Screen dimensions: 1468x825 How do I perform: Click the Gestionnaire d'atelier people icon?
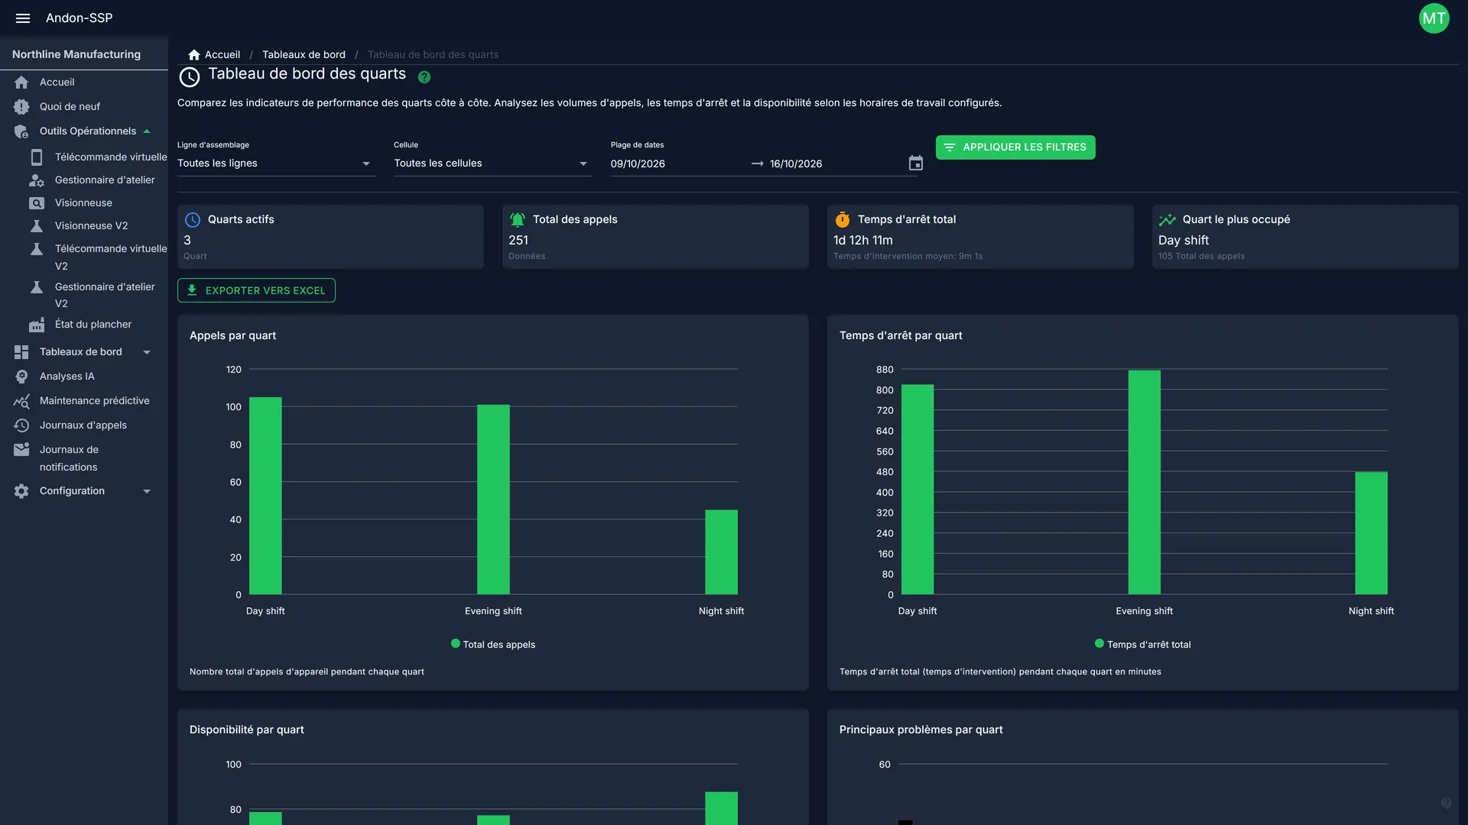coord(37,180)
